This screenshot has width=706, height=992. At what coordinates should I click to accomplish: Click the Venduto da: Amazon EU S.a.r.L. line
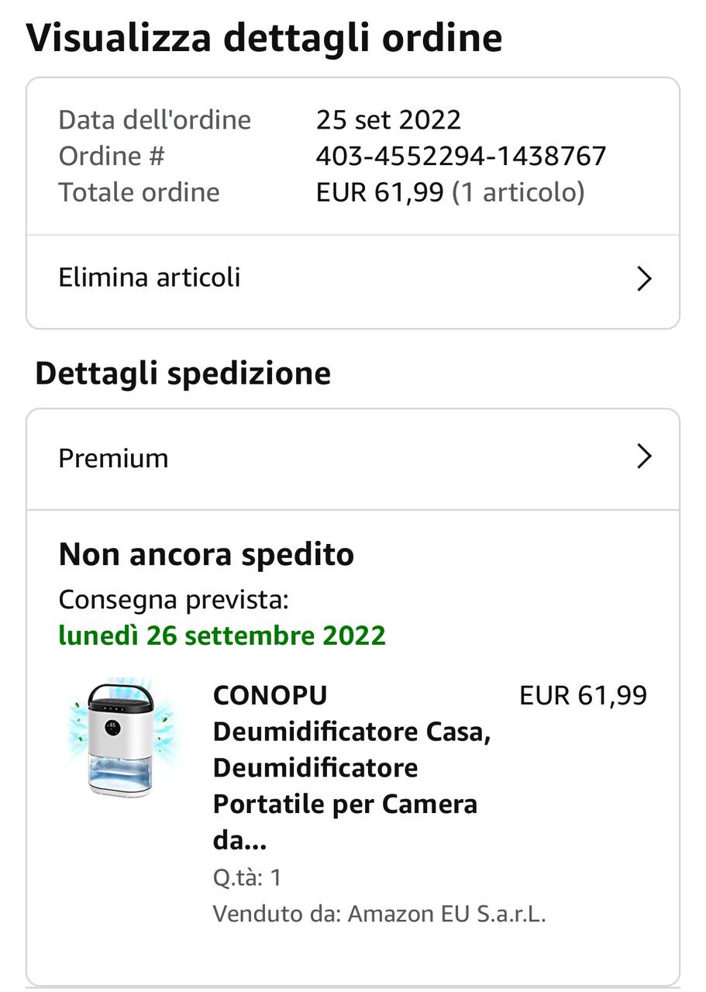[380, 914]
